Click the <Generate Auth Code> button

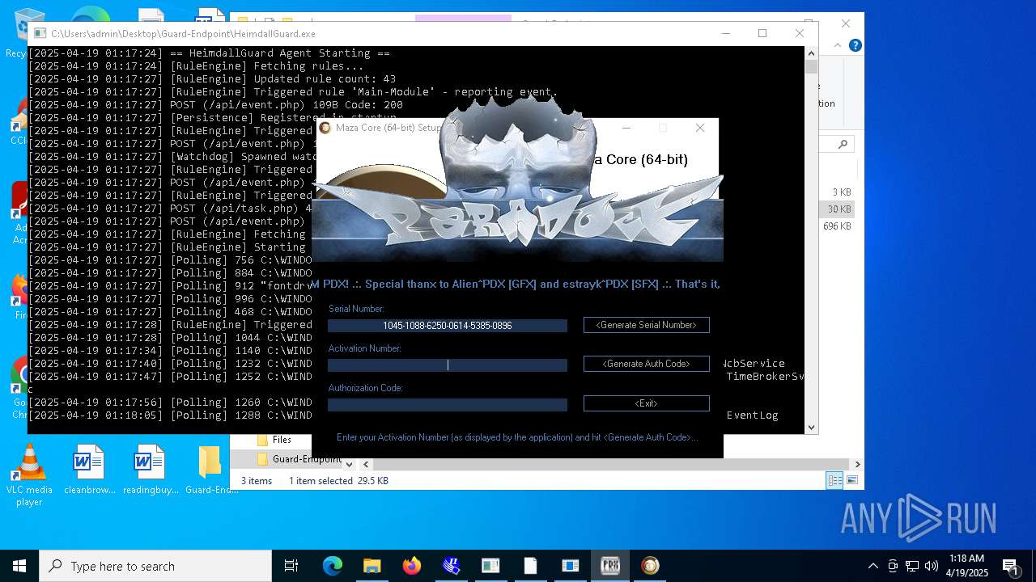(646, 364)
